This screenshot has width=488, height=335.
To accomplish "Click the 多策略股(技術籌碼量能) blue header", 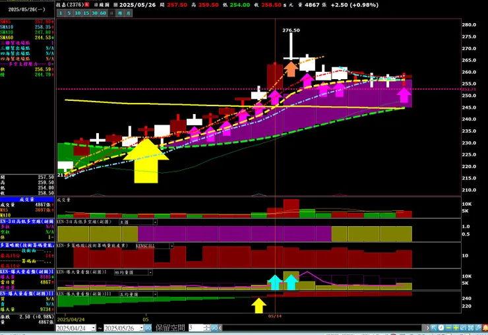I will 27,245.
